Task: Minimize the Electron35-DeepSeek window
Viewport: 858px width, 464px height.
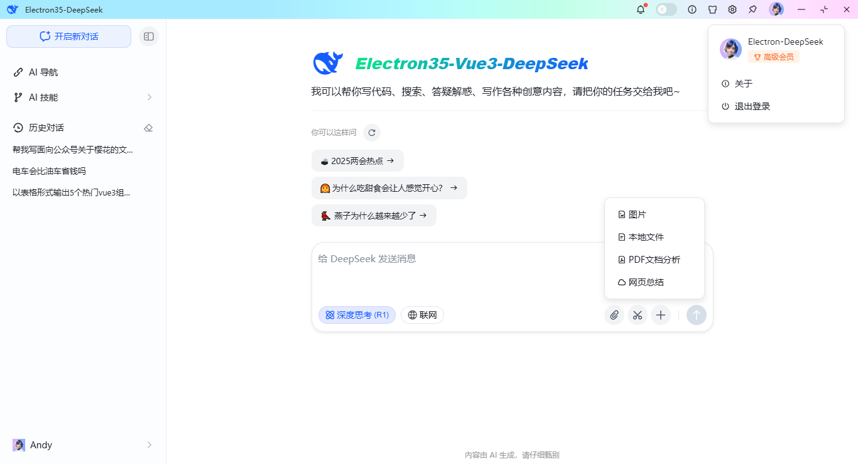Action: tap(801, 9)
